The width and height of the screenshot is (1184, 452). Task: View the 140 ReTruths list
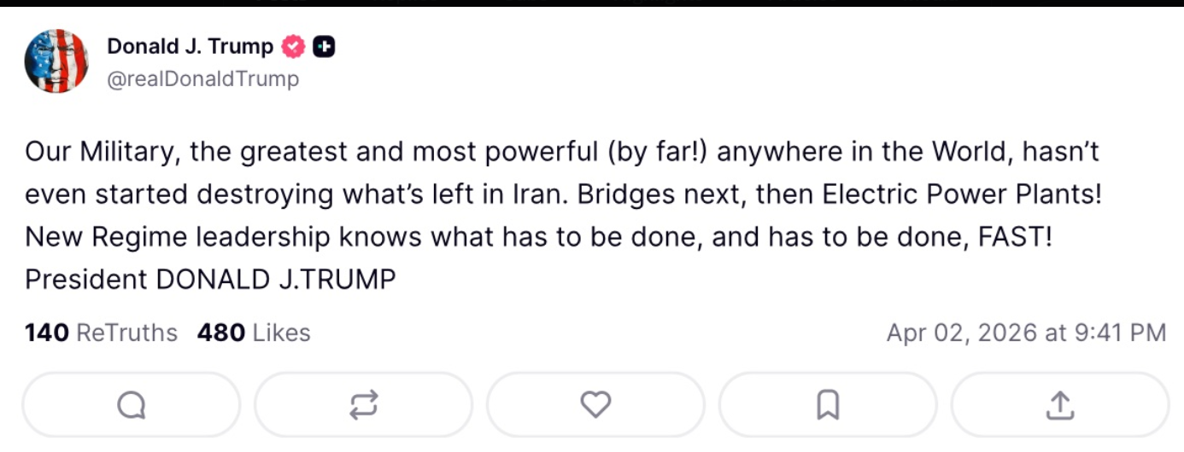(101, 333)
